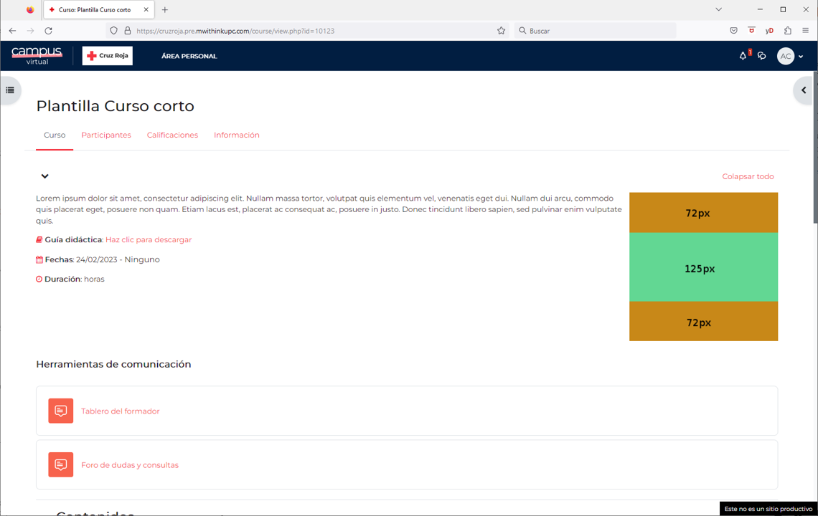Bookmark this page with the star icon
The height and width of the screenshot is (516, 818).
pos(501,31)
